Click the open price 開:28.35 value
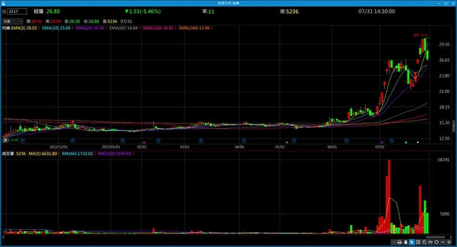 tap(34, 21)
